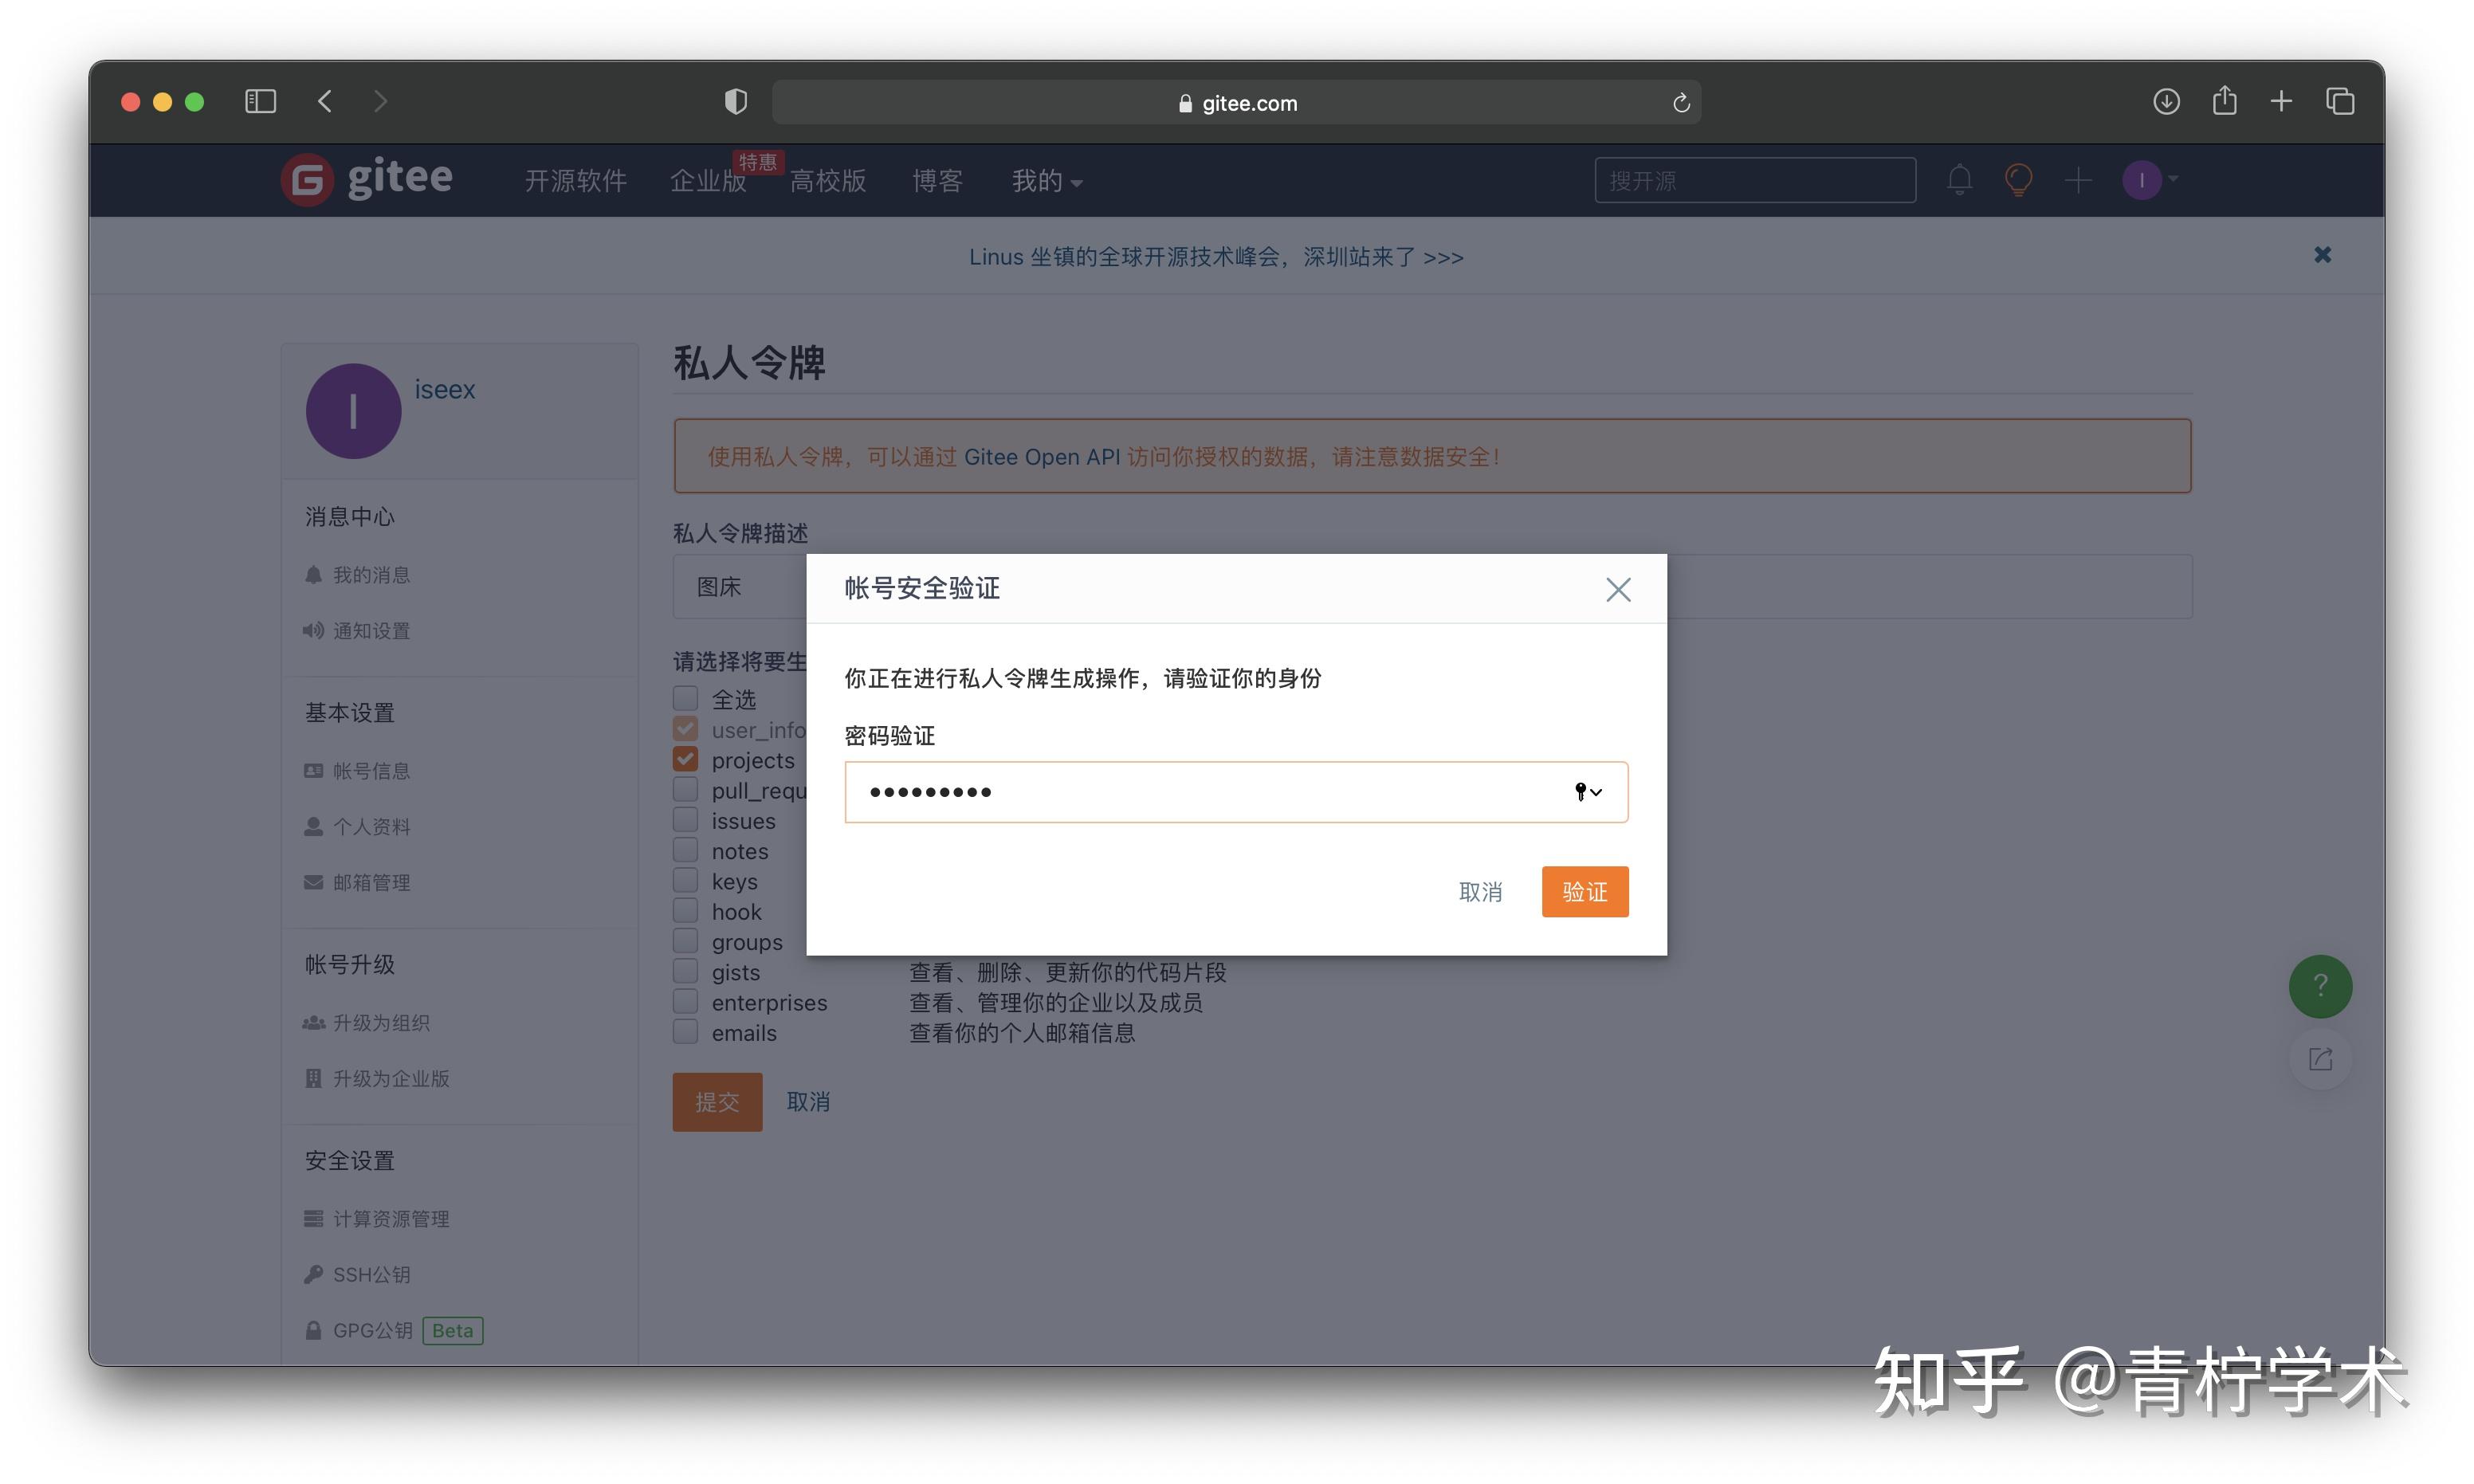Viewport: 2474px width, 1484px height.
Task: Open 计算资源管理 in the sidebar
Action: tap(377, 1219)
